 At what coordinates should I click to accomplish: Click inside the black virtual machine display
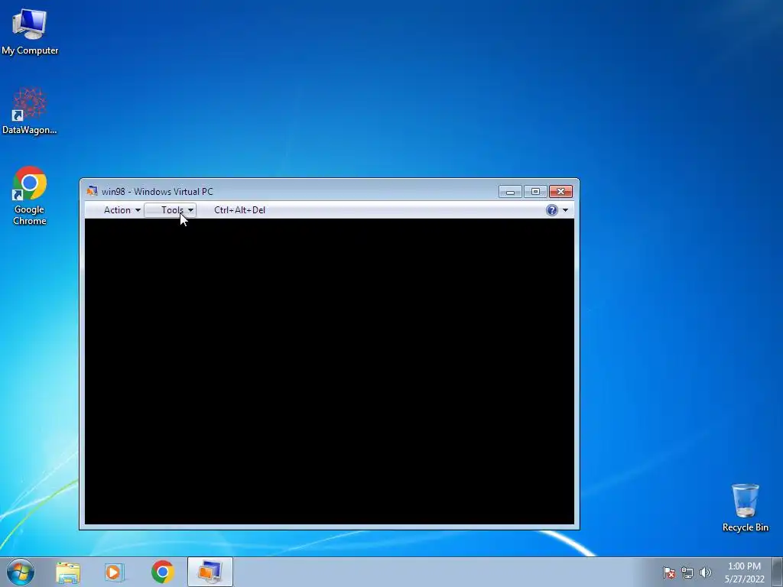coord(330,371)
